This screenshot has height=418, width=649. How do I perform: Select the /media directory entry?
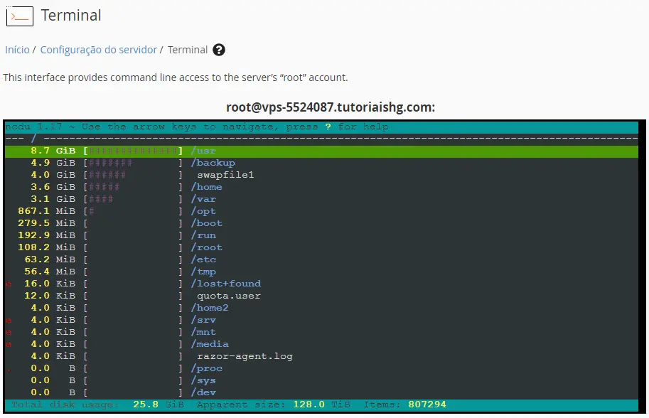[x=210, y=344]
